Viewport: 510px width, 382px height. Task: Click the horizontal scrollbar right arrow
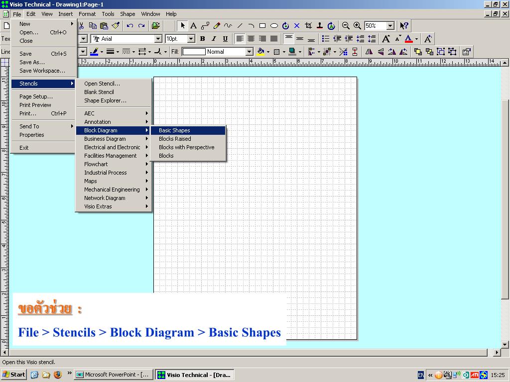coord(497,352)
